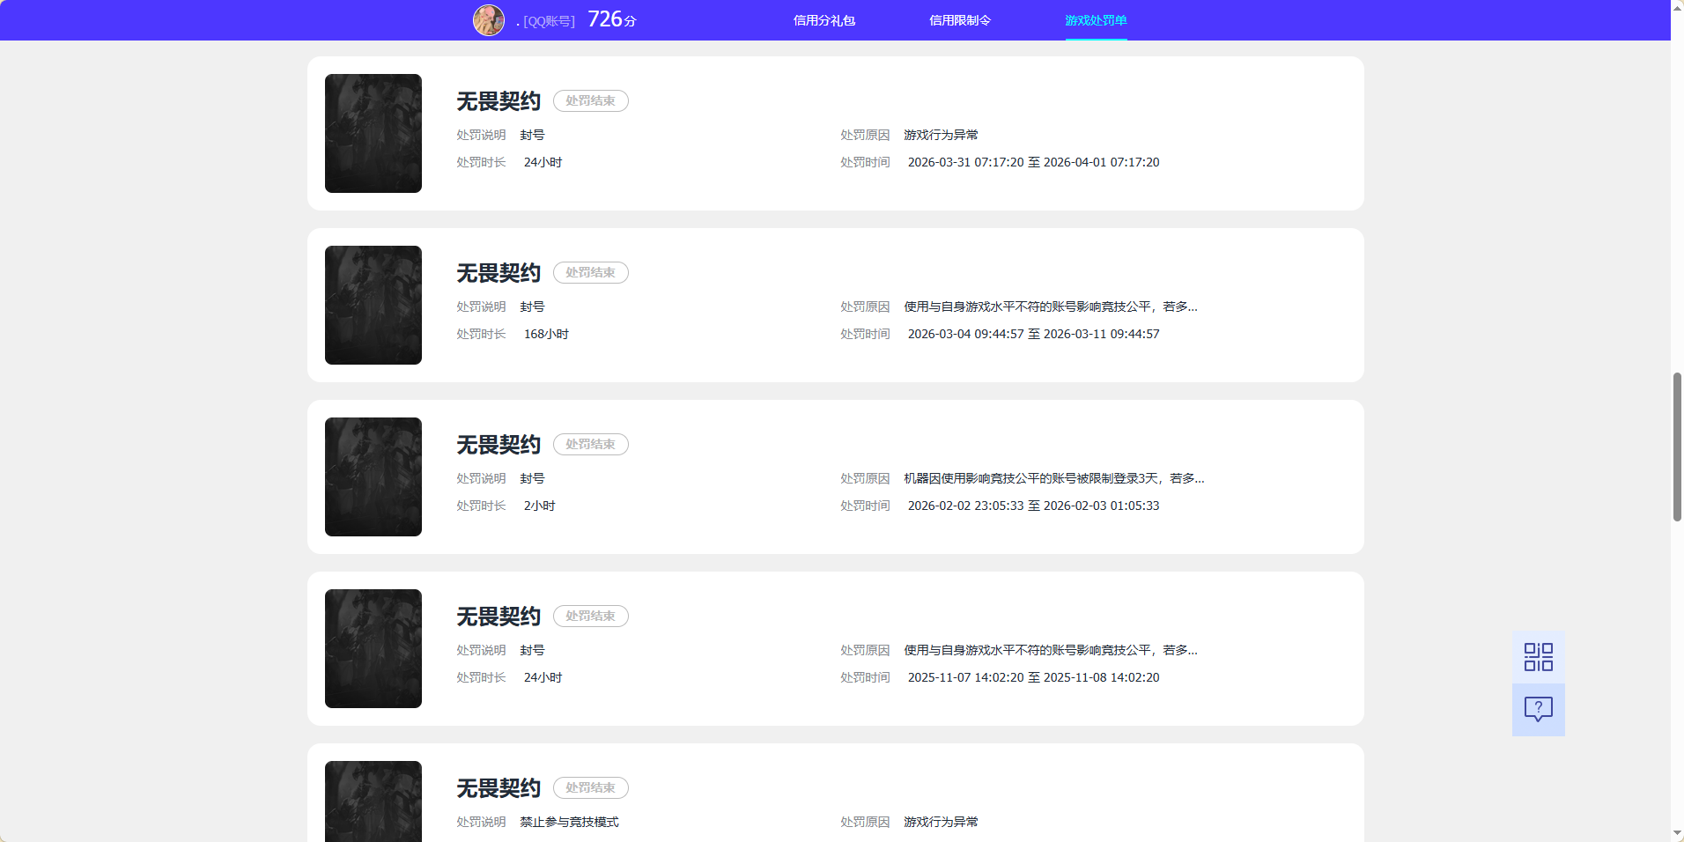
Task: Open the help feedback chat icon
Action: pyautogui.click(x=1538, y=710)
